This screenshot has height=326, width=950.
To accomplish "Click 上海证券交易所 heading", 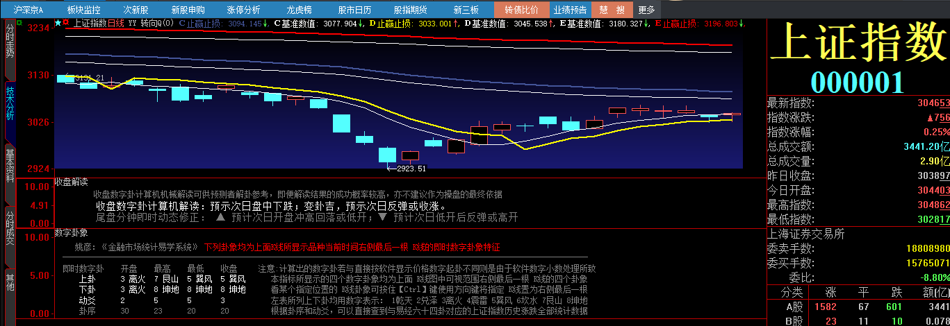I will coord(806,234).
